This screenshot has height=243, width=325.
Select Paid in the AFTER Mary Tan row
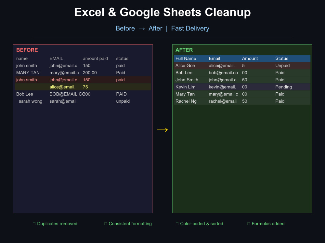280,94
